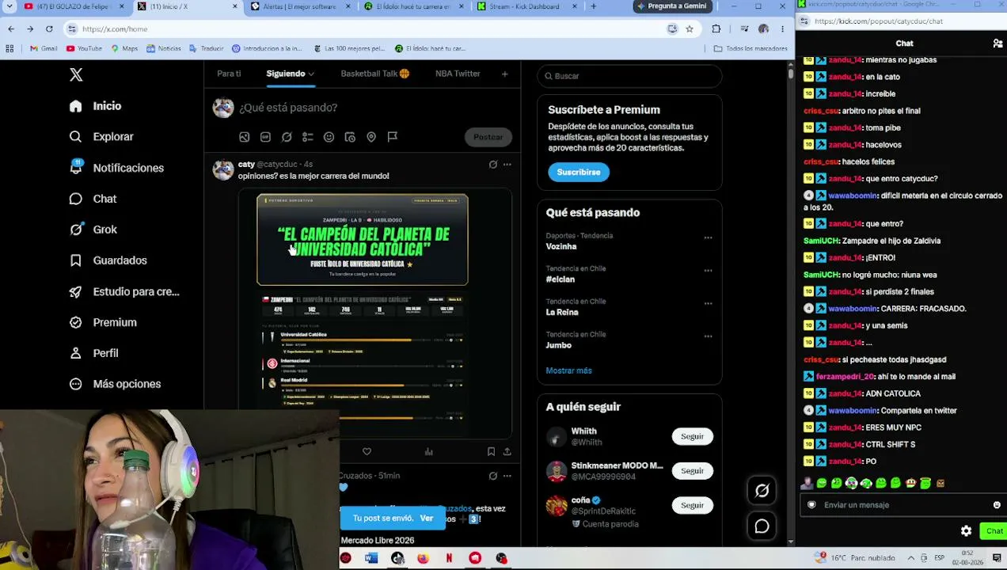Share caty's post
Image resolution: width=1007 pixels, height=570 pixels.
(x=507, y=451)
